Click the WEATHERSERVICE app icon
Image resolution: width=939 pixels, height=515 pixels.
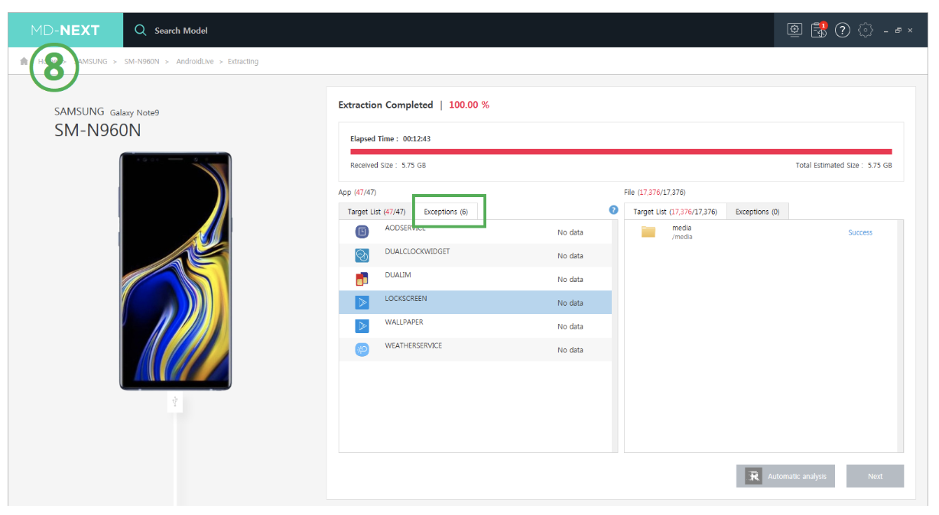[362, 350]
